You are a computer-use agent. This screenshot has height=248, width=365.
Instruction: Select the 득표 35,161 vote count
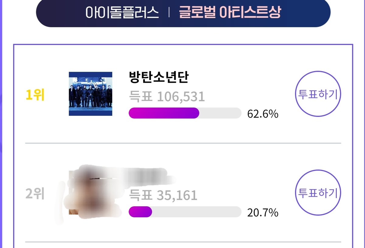pos(163,195)
